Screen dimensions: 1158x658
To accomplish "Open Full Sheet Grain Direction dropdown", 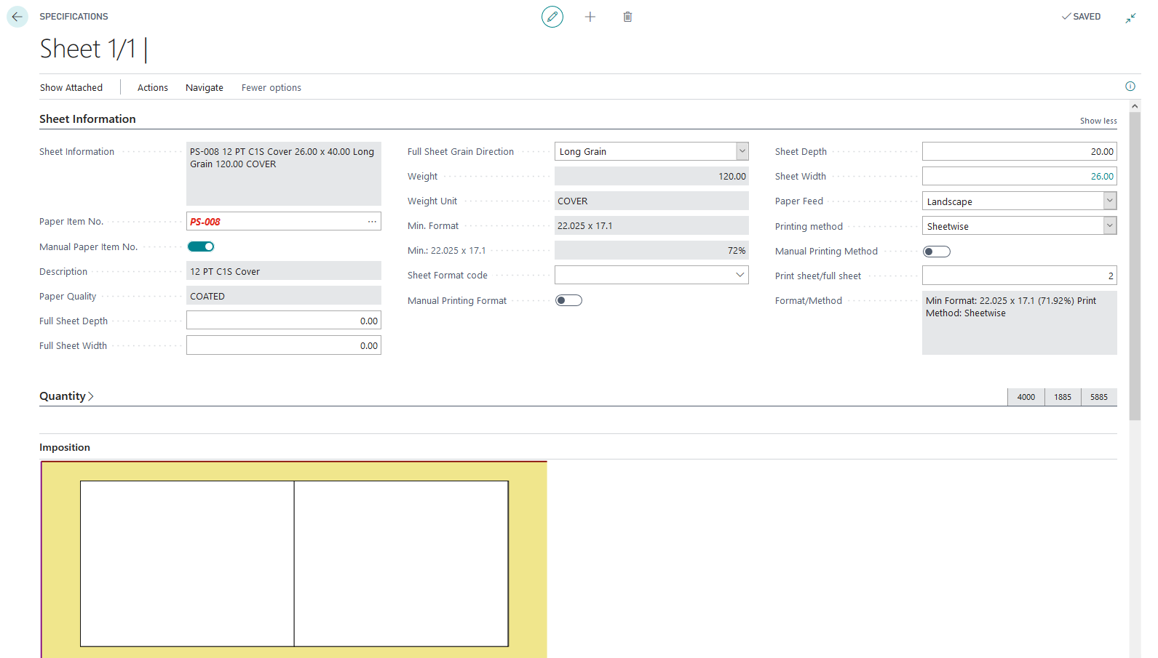I will point(742,151).
